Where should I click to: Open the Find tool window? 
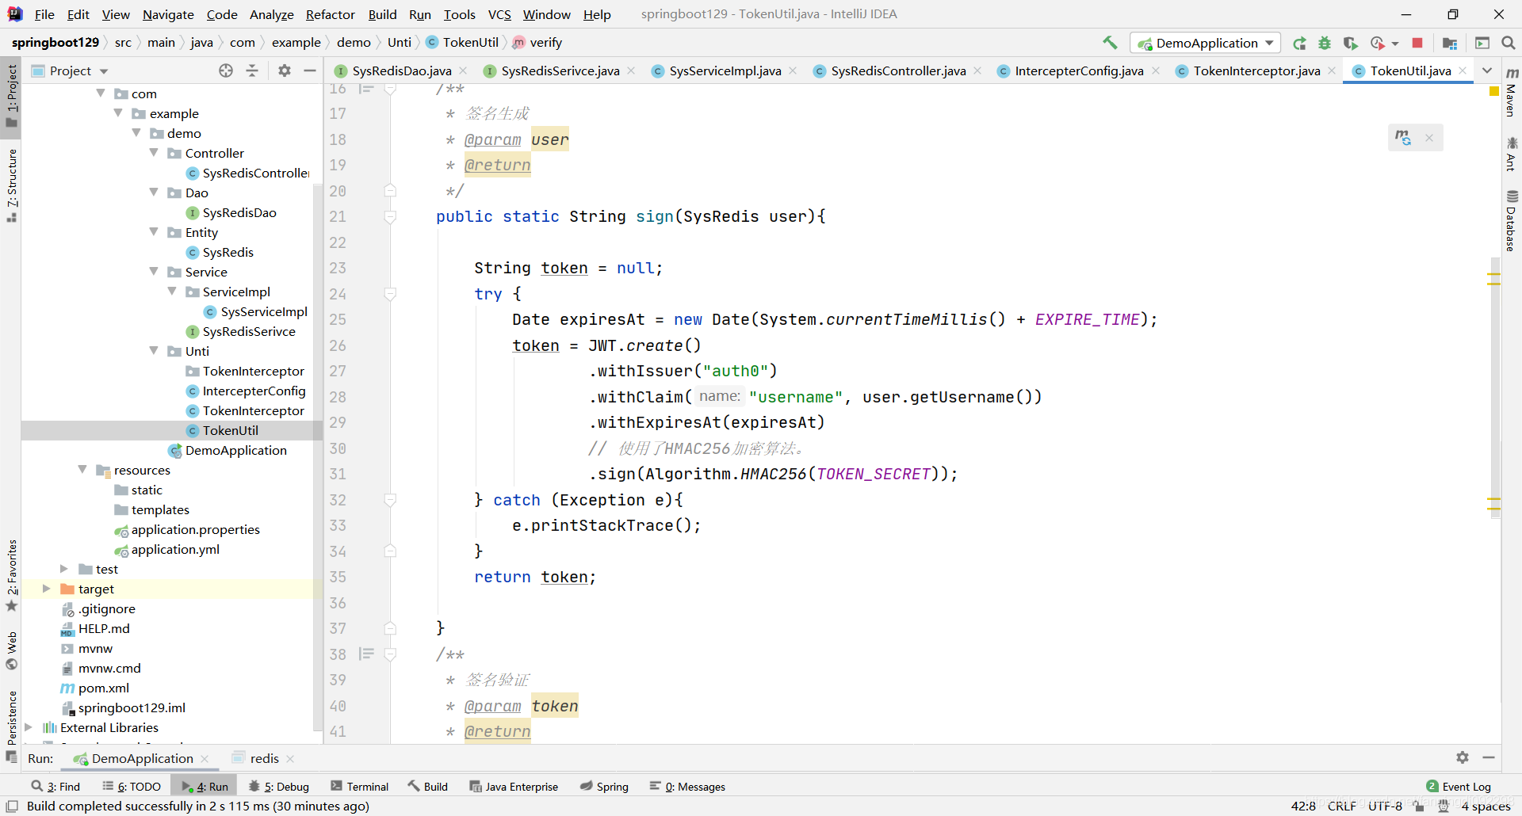coord(55,786)
